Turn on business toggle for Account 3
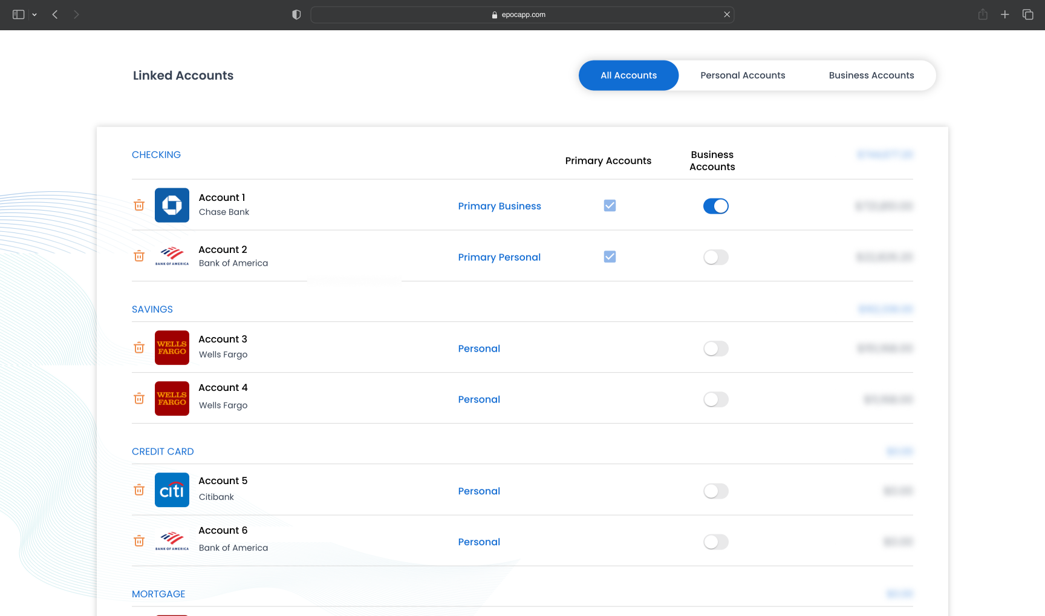The width and height of the screenshot is (1045, 616). click(x=716, y=349)
